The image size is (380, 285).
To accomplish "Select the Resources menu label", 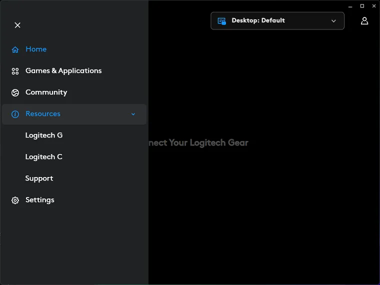I will pyautogui.click(x=43, y=114).
